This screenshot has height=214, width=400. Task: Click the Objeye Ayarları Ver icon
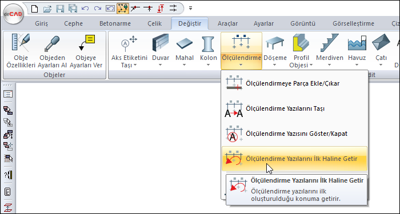[86, 51]
